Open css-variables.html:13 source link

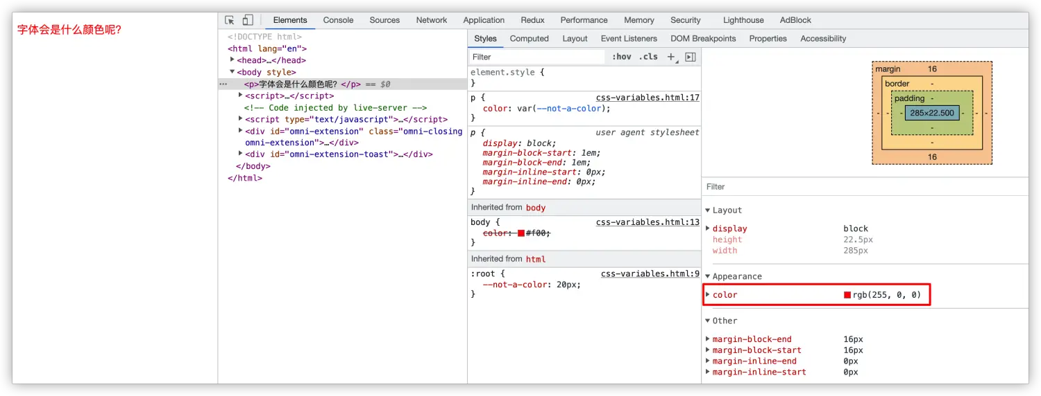(x=648, y=222)
